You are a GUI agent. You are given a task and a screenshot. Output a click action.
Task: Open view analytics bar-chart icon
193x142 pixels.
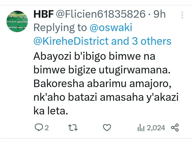(141, 128)
